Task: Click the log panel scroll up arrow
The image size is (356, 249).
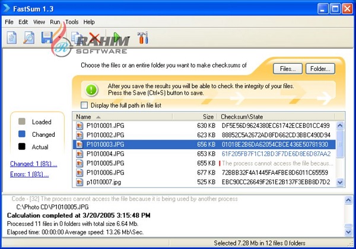Action: tap(348, 200)
